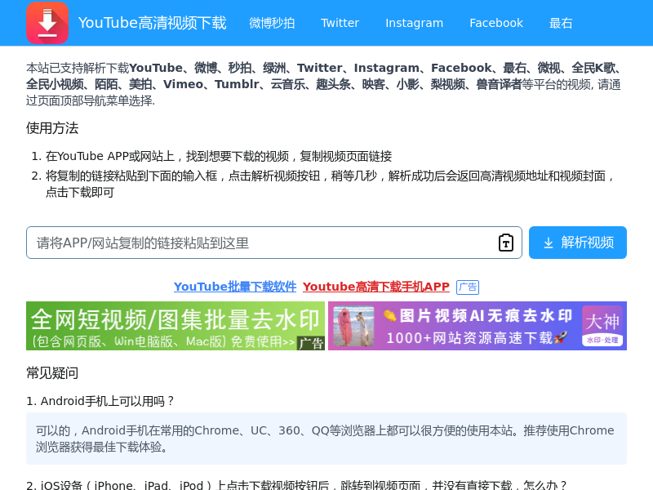Click the rocket emoji in purple banner
The height and width of the screenshot is (490, 653).
[561, 337]
